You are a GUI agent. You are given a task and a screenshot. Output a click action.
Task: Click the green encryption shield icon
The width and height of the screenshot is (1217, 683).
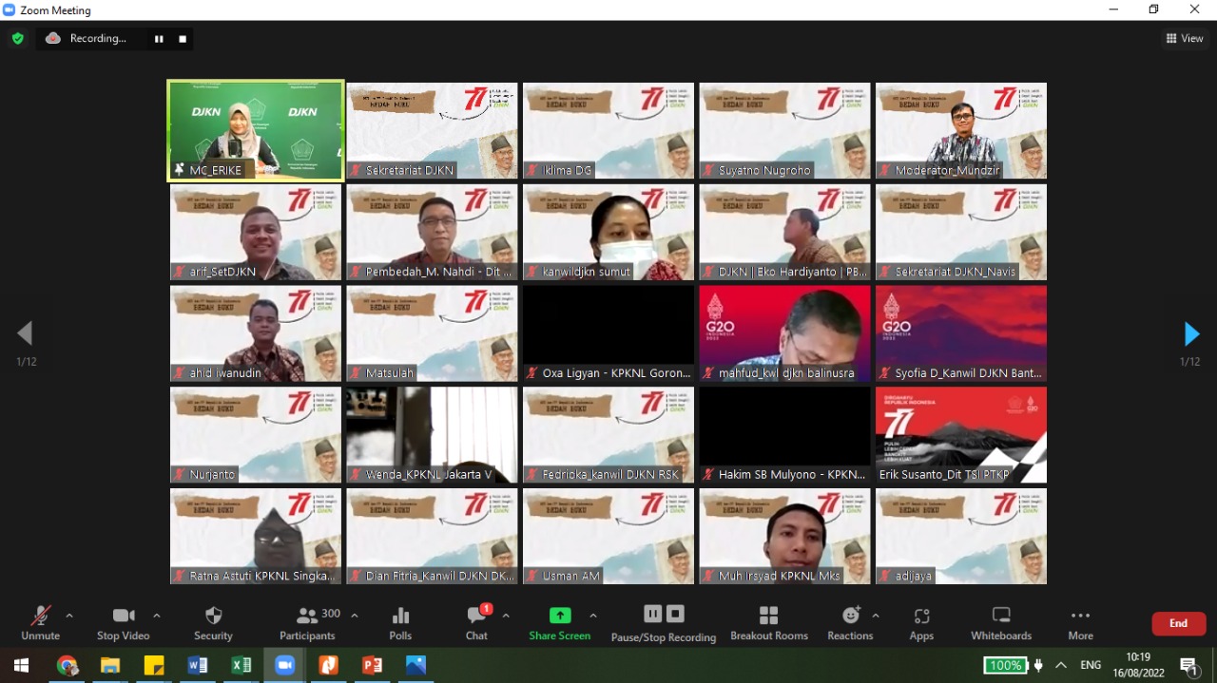[17, 39]
